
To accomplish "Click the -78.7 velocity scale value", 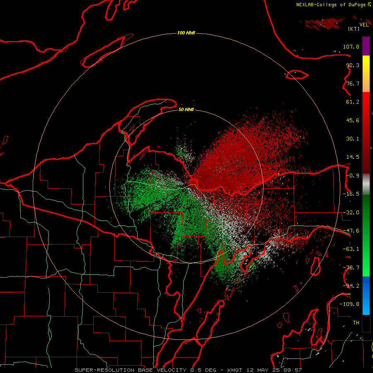I will [x=351, y=268].
